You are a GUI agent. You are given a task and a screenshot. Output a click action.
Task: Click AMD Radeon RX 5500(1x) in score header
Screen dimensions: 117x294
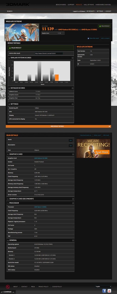pyautogui.click(x=67, y=30)
